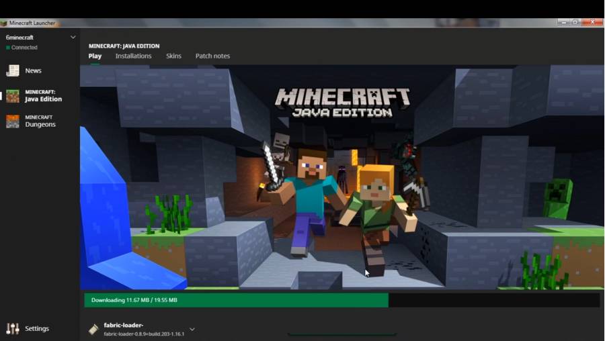
Task: Click the green Connected status indicator
Action: [8, 48]
